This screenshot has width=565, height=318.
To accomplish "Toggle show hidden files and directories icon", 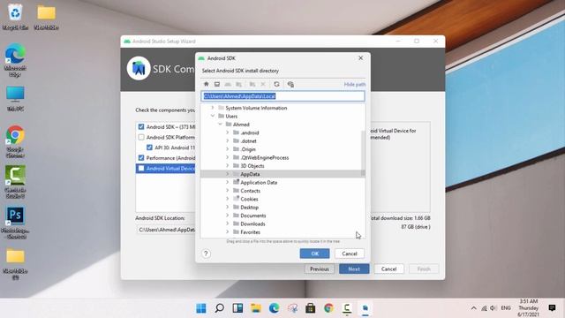I will [x=290, y=84].
